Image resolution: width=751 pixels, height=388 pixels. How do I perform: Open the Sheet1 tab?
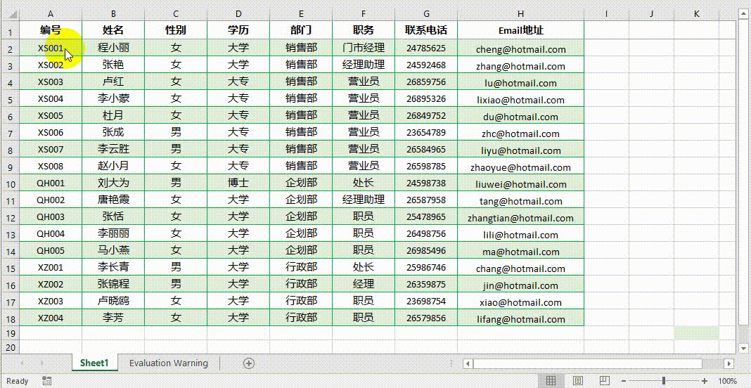coord(94,363)
